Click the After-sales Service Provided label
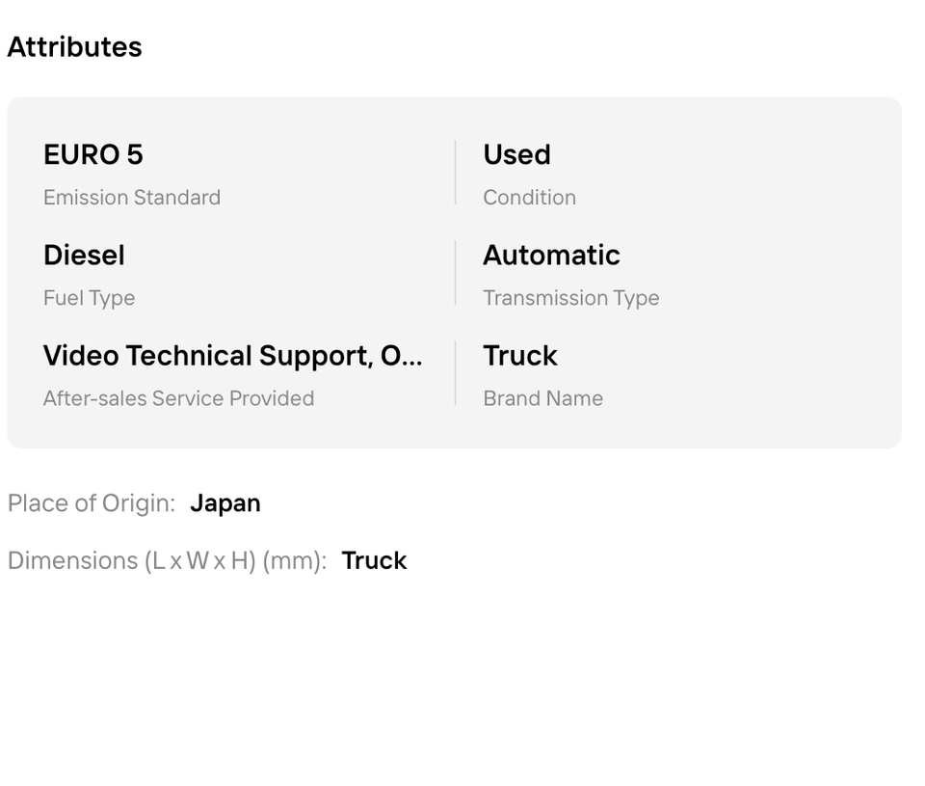The image size is (925, 786). (178, 398)
